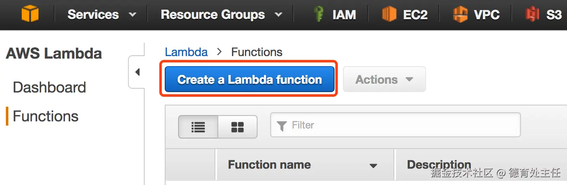Click the AWS Lambda sidebar heading

(x=54, y=54)
